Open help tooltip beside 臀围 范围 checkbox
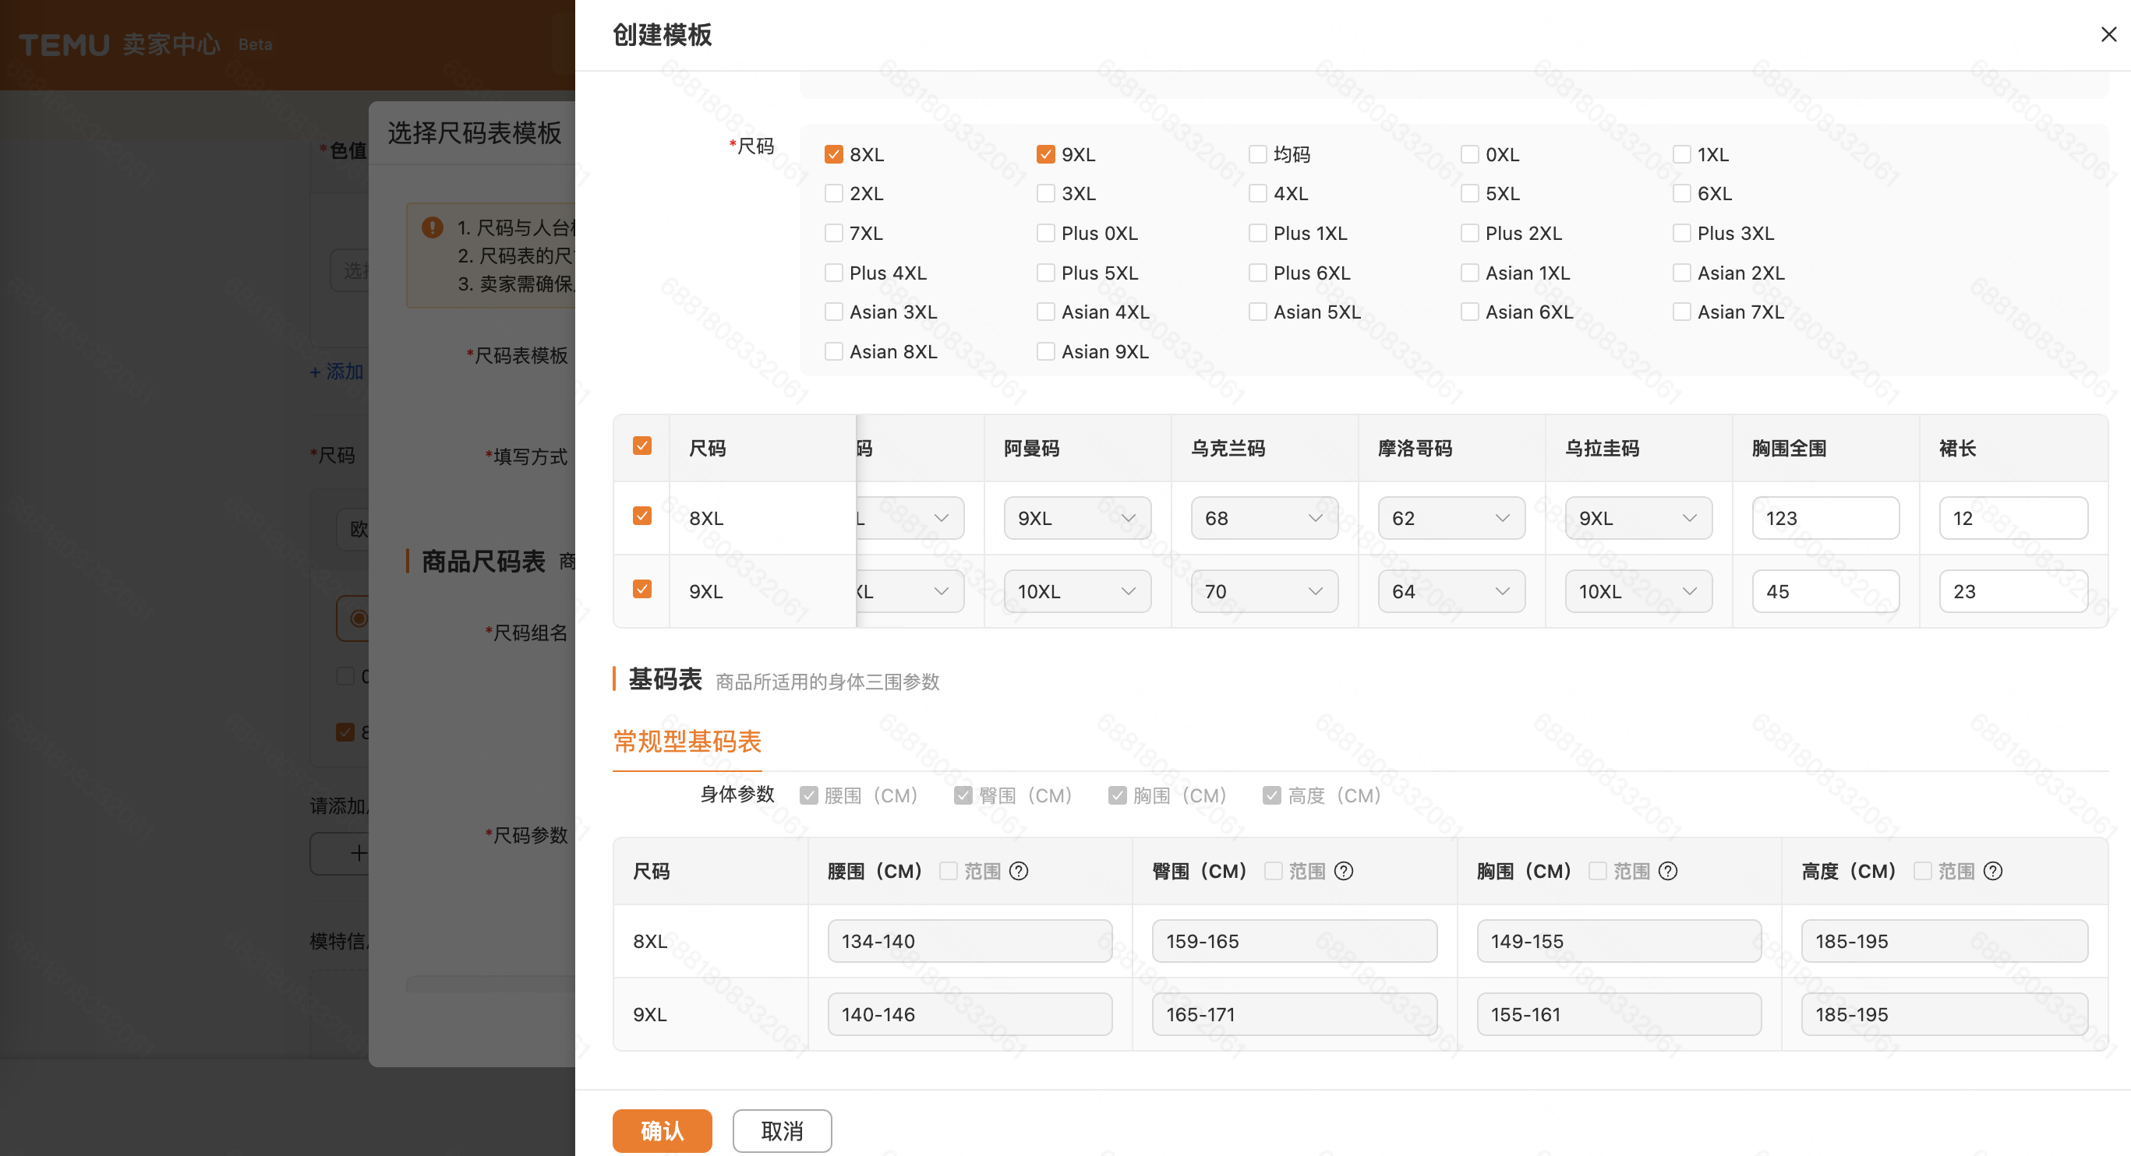This screenshot has height=1156, width=2131. tap(1343, 871)
